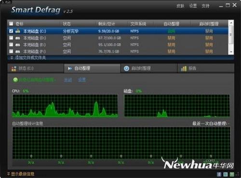The image size is (241, 178).
Task: Uncheck the 本地磁盘 (C:) checkbox
Action: pos(11,31)
